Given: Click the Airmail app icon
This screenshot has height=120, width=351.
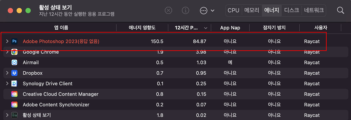Looking at the screenshot, I should tap(15, 63).
